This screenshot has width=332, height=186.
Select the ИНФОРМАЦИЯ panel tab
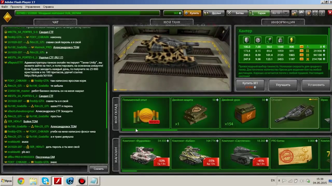(x=283, y=22)
